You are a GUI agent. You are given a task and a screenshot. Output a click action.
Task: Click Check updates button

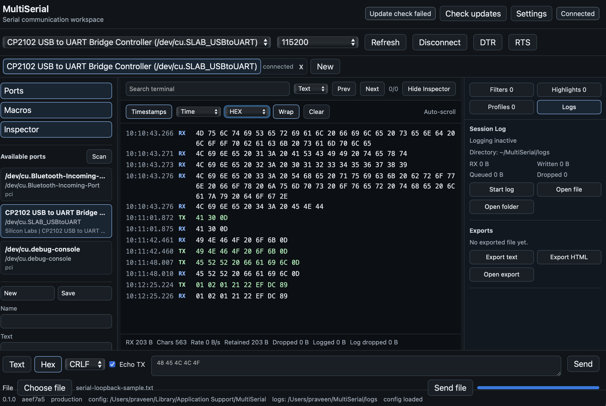[x=473, y=13]
